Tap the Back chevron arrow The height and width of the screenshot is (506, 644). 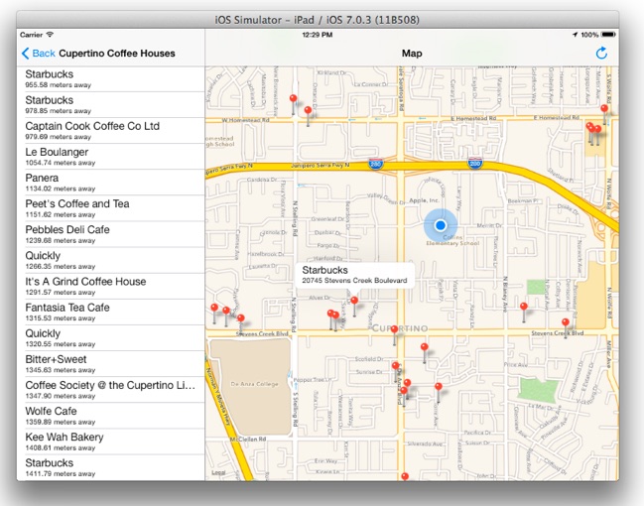26,54
